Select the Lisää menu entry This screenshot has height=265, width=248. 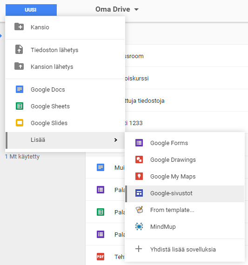(x=65, y=140)
